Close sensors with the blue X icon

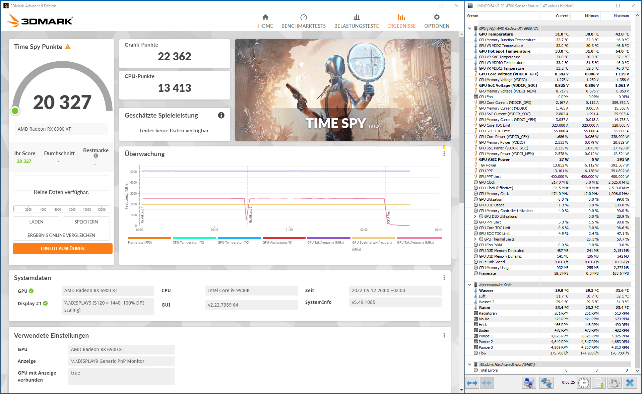click(630, 383)
